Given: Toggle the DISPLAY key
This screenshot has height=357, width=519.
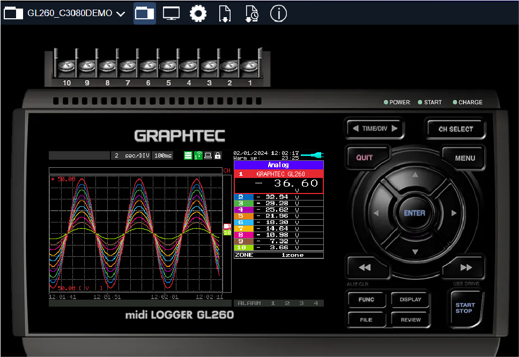Looking at the screenshot, I should point(410,299).
